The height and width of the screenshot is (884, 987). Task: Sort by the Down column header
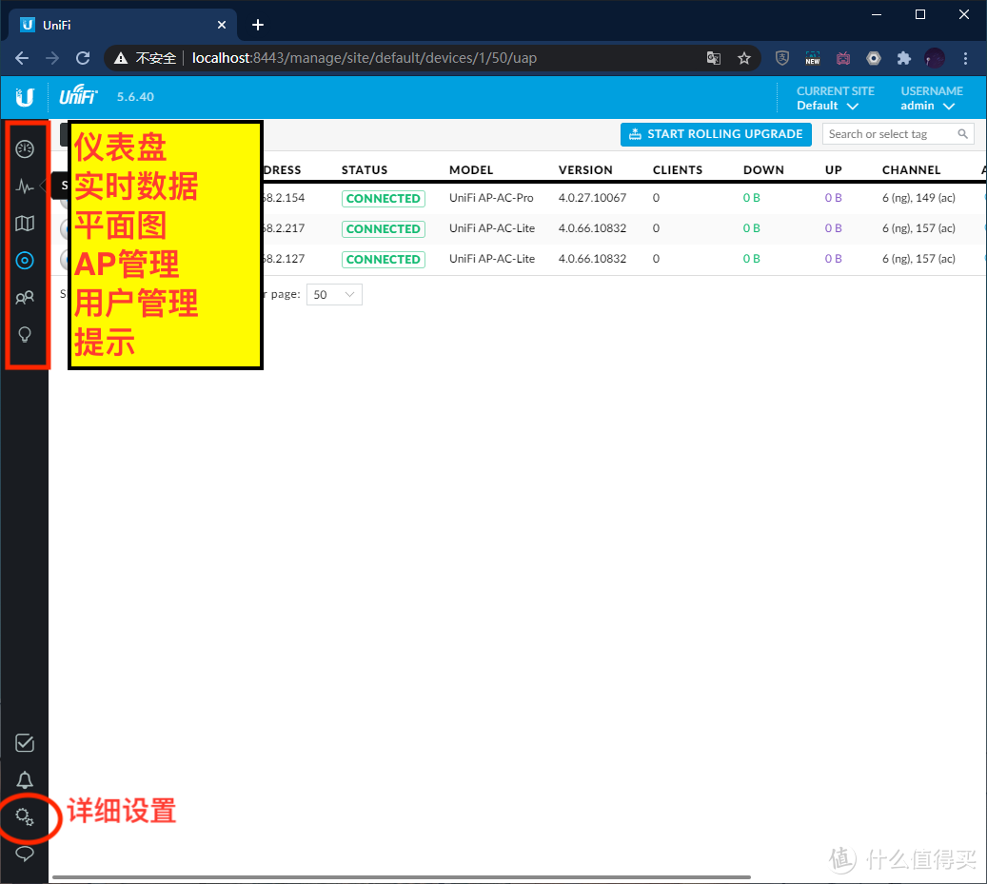tap(763, 170)
